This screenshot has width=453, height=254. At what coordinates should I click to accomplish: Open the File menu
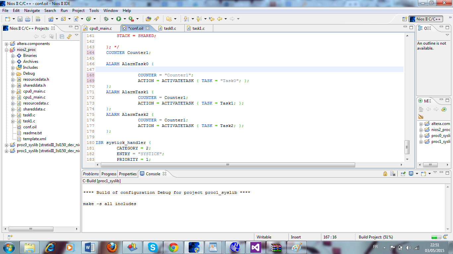[5, 11]
